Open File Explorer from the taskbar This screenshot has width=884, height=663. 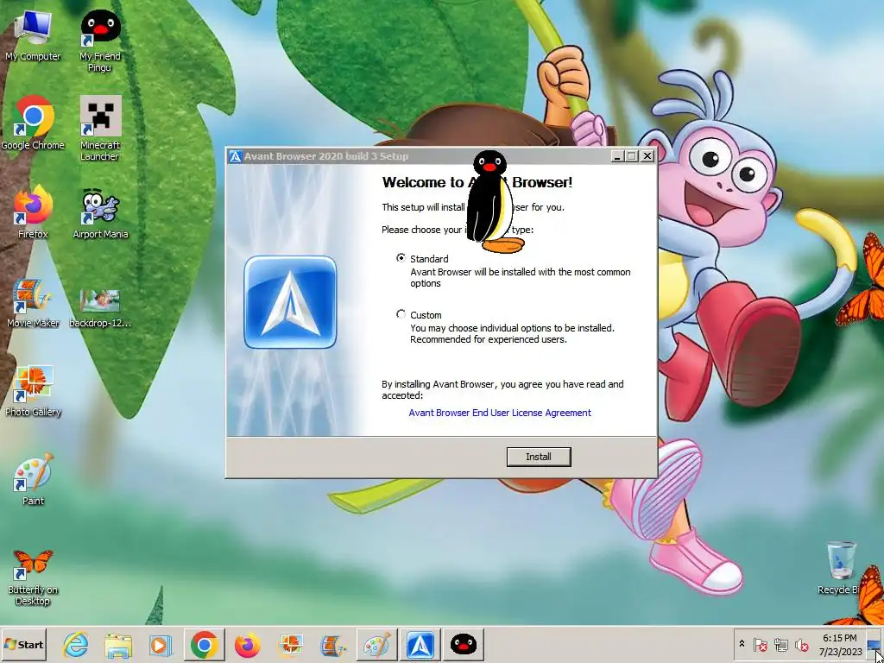[x=118, y=644]
